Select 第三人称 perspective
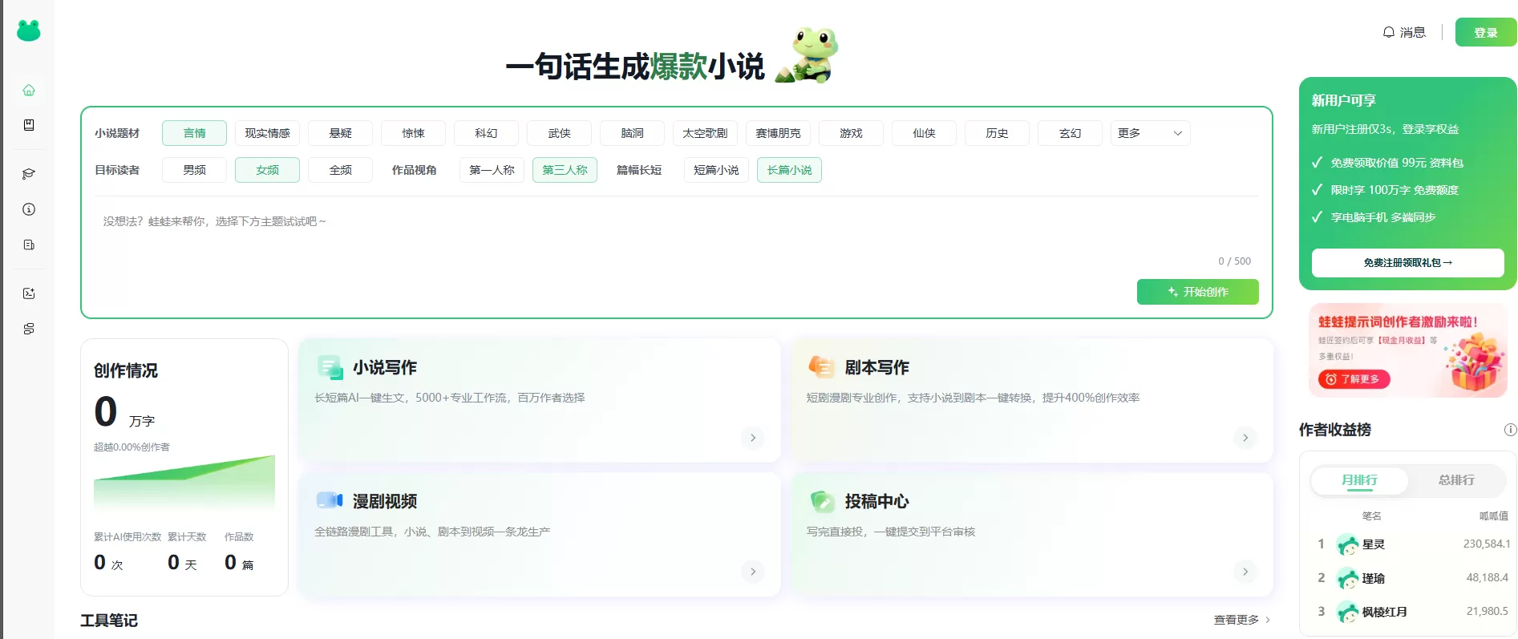This screenshot has height=639, width=1518. [565, 170]
